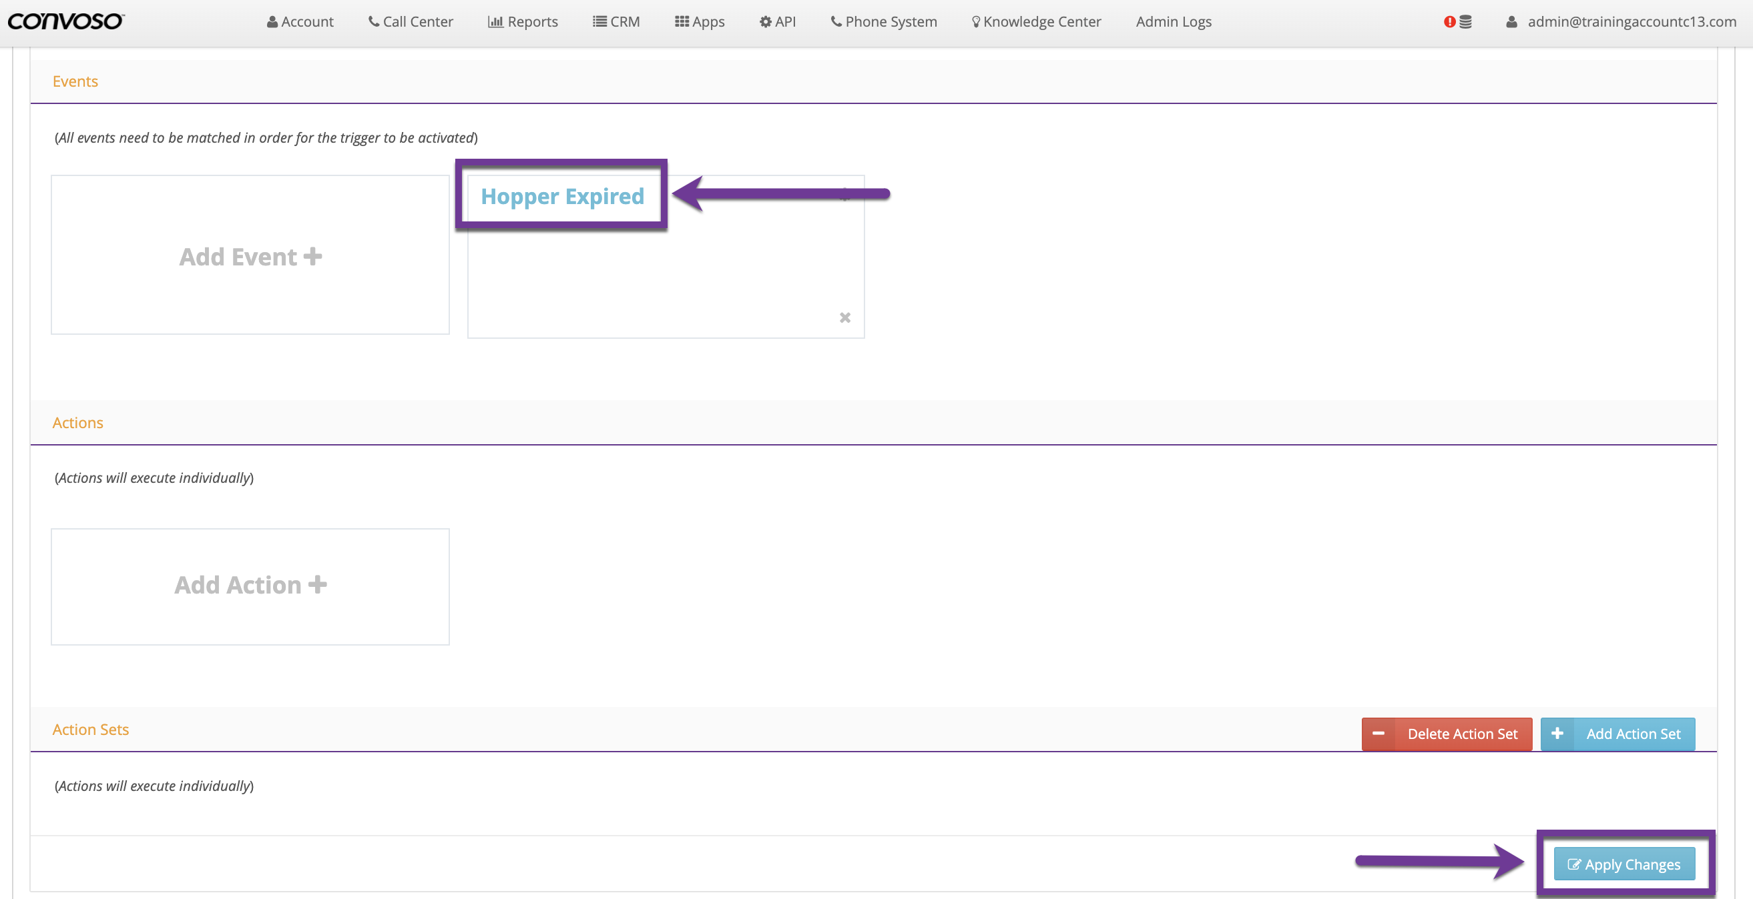Screen dimensions: 1753x899
Task: Click the user icon beside the admin email
Action: coord(1511,22)
